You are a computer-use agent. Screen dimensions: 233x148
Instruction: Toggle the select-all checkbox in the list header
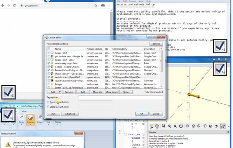(49, 49)
